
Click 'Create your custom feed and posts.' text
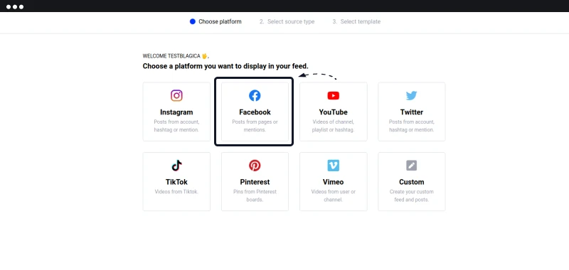[x=412, y=195]
